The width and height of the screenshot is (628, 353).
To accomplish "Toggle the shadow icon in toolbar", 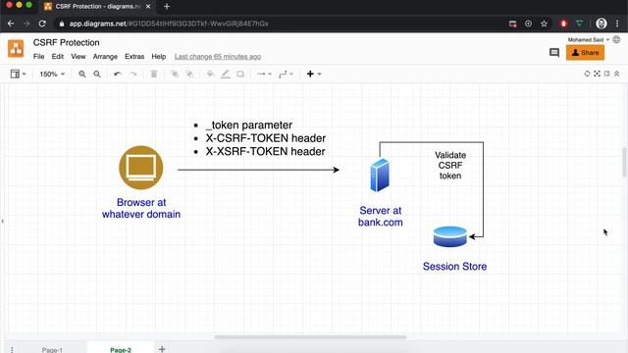I will pyautogui.click(x=240, y=74).
